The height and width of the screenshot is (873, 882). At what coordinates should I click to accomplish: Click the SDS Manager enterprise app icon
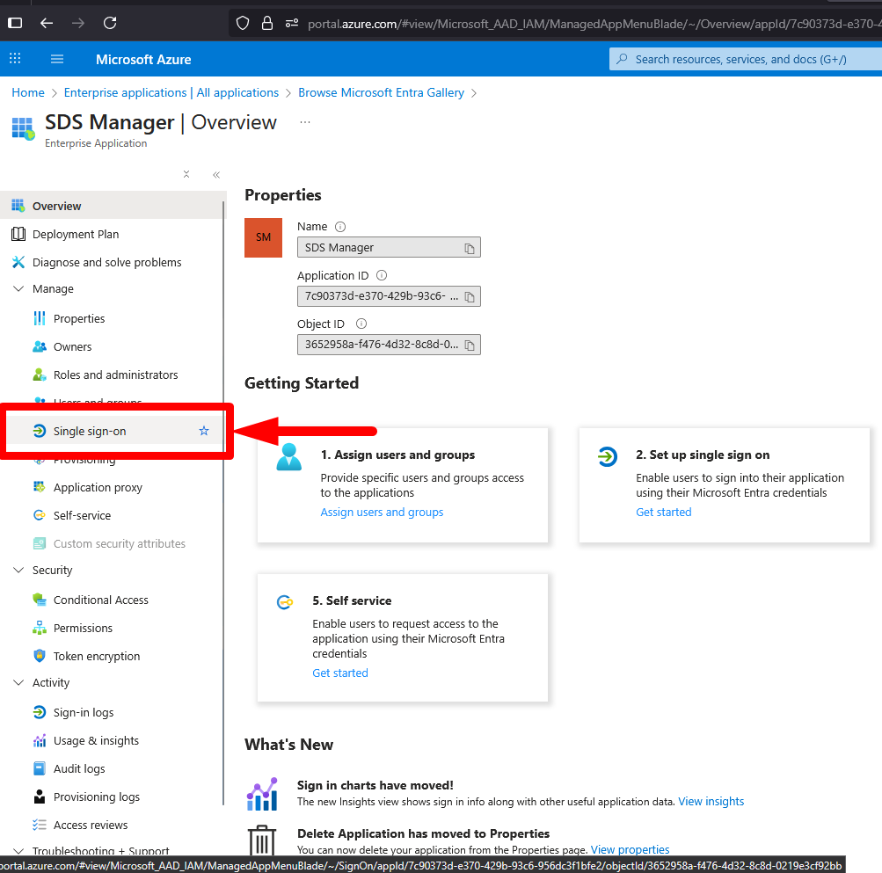coord(23,128)
